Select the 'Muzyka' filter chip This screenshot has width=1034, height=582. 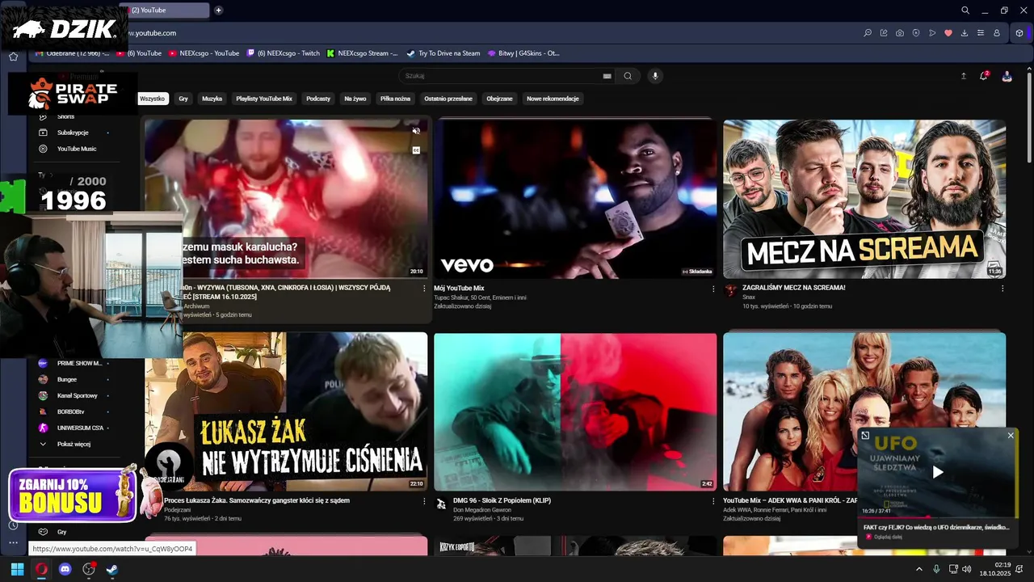point(212,99)
